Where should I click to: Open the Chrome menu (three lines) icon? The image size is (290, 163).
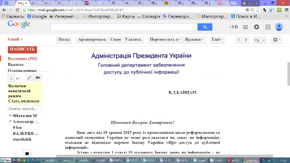click(286, 10)
